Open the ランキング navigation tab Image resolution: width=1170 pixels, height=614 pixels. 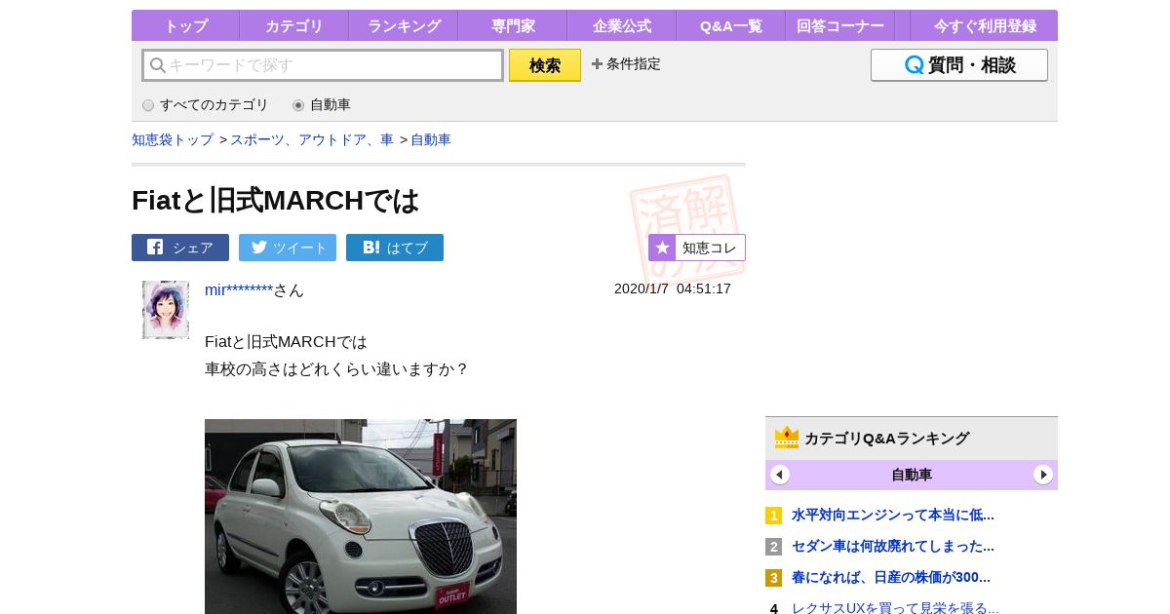(404, 26)
